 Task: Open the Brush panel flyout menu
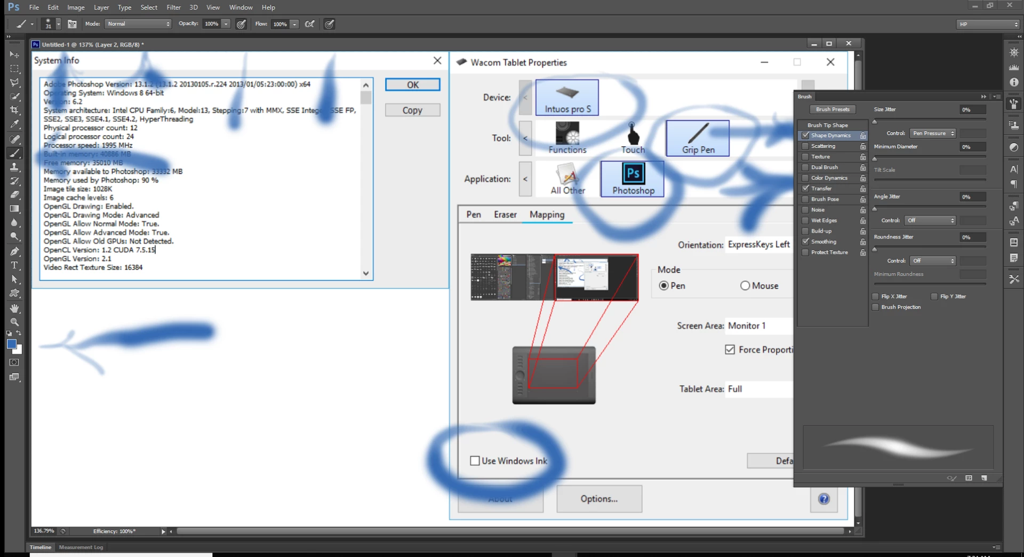coord(997,97)
